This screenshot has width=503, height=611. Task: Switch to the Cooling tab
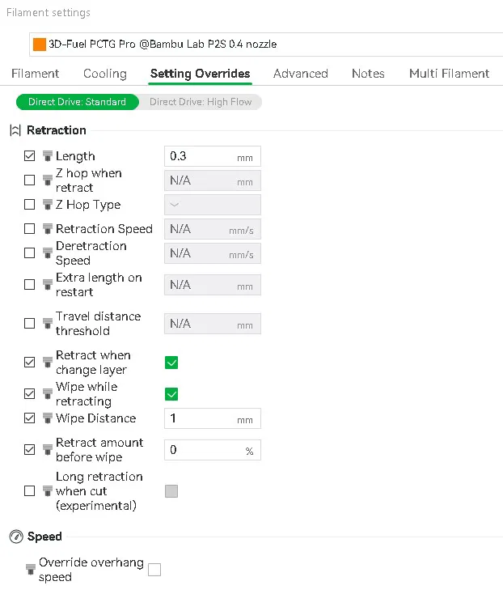coord(105,74)
